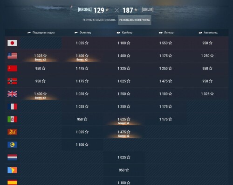The image size is (233, 185).
Task: Click the Эсминец column header
Action: pos(83,33)
